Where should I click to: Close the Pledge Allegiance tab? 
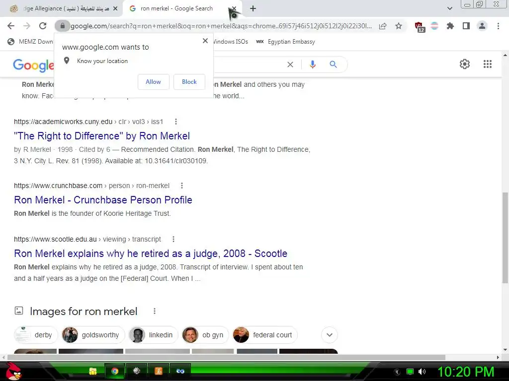(x=115, y=9)
